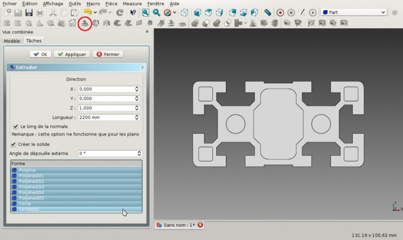Create a Sphere primitive

28,24
